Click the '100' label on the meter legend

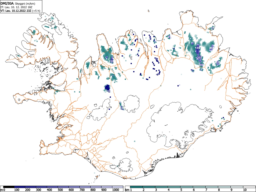coord(17,190)
